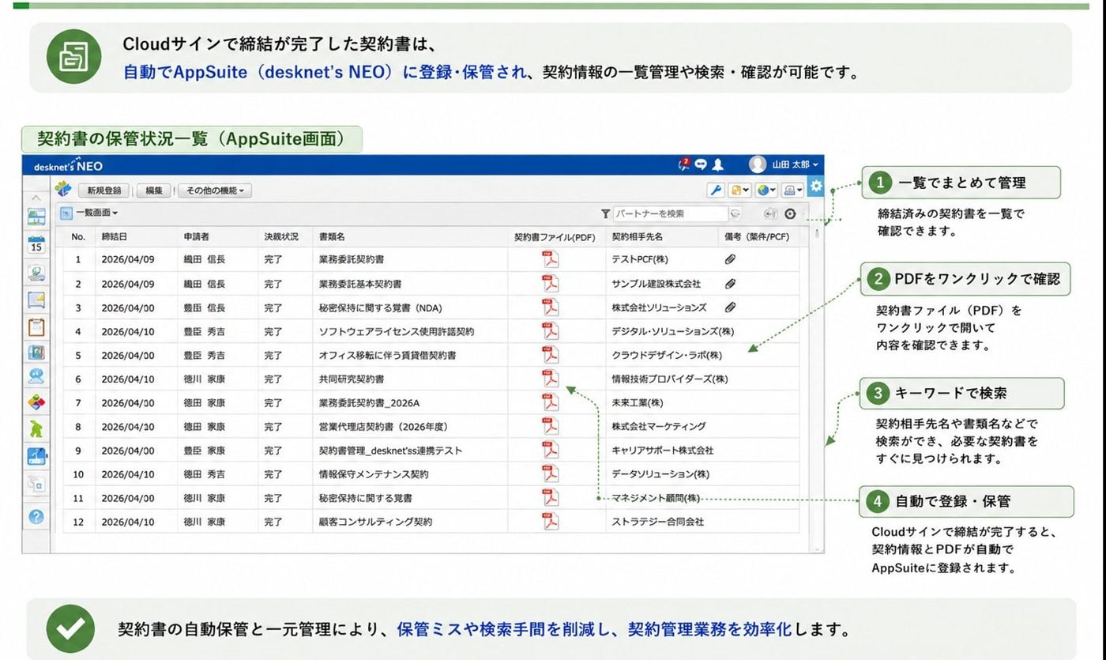Open notifications bell icon in header
Screen dimensions: 1106x660
click(718, 164)
